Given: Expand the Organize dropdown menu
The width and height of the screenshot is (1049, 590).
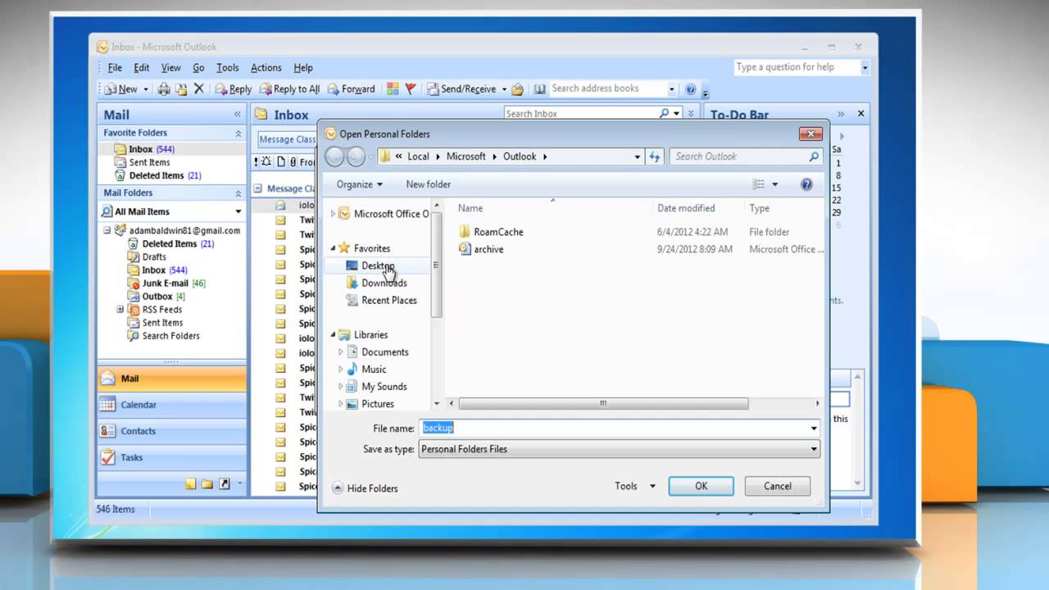Looking at the screenshot, I should pos(359,184).
